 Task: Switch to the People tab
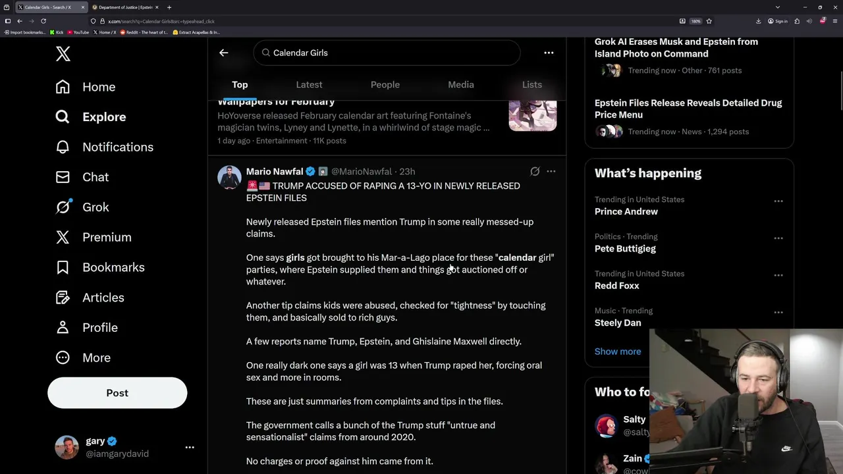[385, 85]
